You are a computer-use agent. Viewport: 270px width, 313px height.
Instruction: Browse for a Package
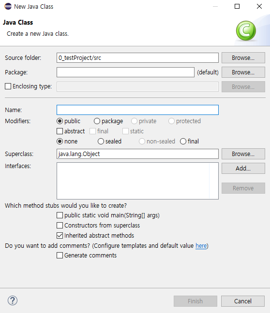pyautogui.click(x=243, y=72)
